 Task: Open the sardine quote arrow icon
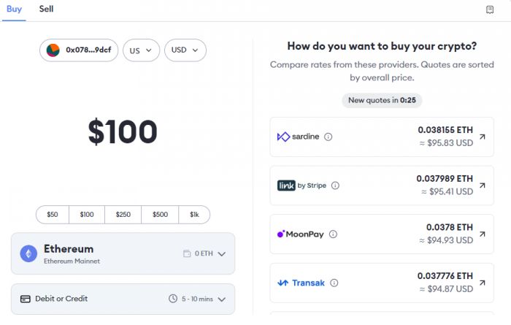[x=483, y=137]
